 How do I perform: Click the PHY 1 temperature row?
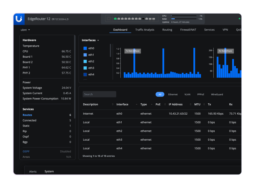tap(47, 68)
